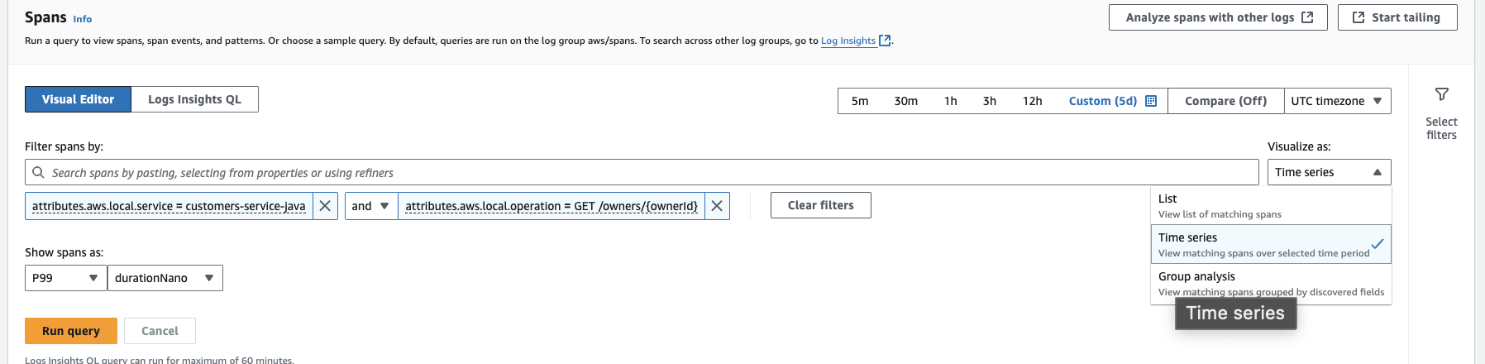Screen dimensions: 1485x364
Task: Set the time range to 5m
Action: pyautogui.click(x=860, y=101)
